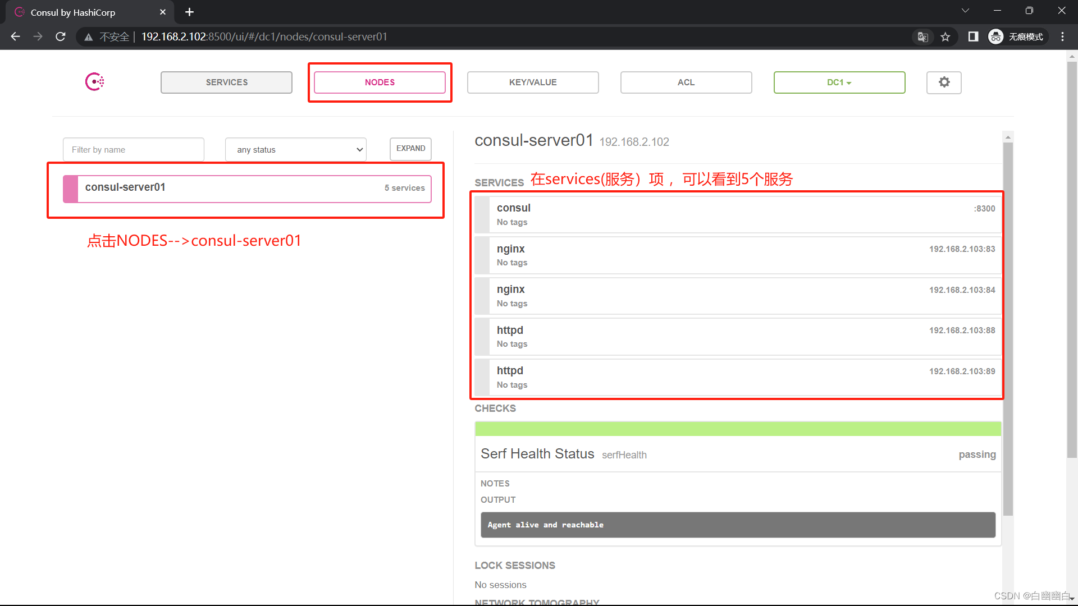
Task: Click the Serf Health Status check
Action: point(738,454)
